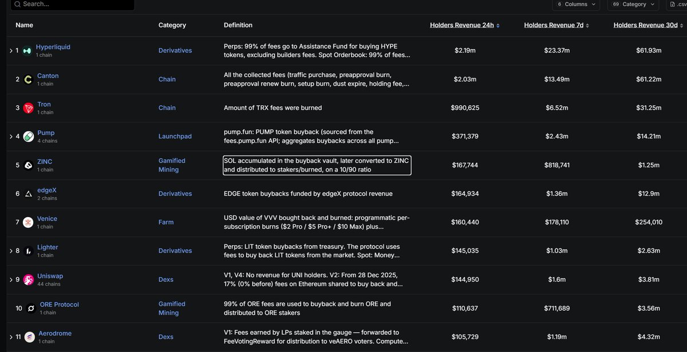687x352 pixels.
Task: Sort by Holders Revenue 30d
Action: coord(649,25)
